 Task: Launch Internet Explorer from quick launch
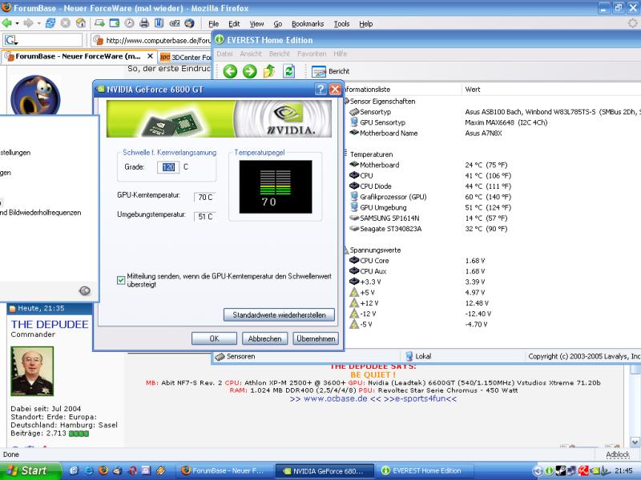(x=89, y=470)
